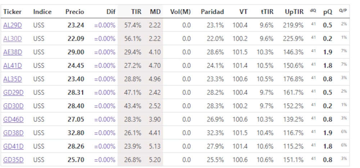Select the Ticker column header
This screenshot has height=168, width=360.
click(13, 12)
